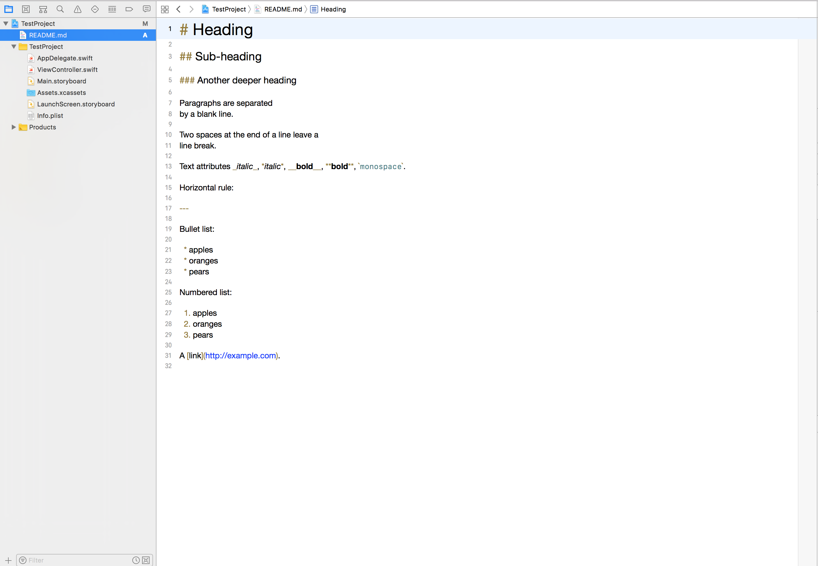Open the Test navigator
The width and height of the screenshot is (818, 566).
tap(95, 9)
